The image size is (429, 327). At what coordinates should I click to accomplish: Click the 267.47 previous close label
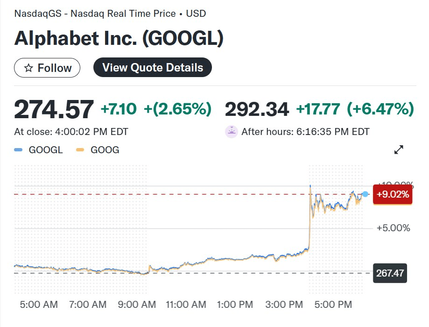[x=390, y=273]
